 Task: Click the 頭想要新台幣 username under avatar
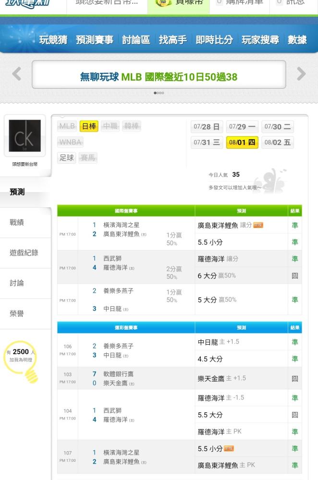25,164
